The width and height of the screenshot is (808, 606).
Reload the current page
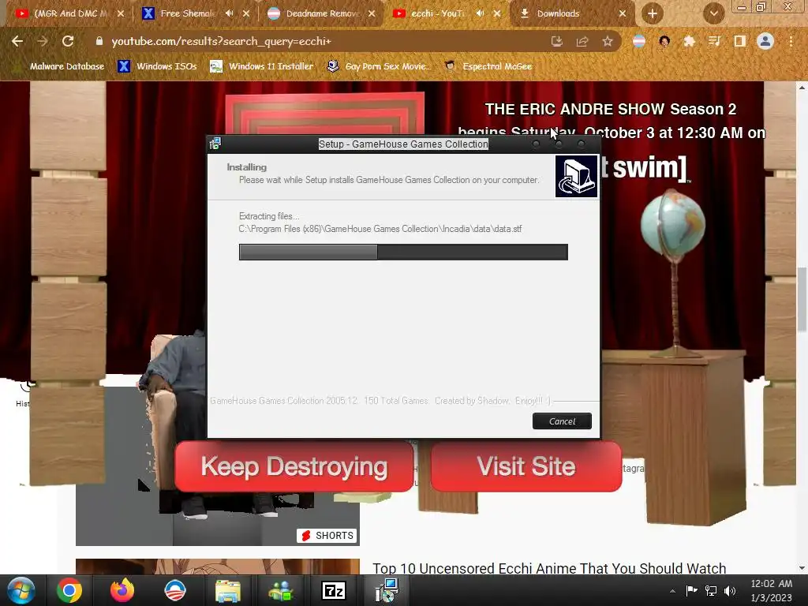pos(68,41)
